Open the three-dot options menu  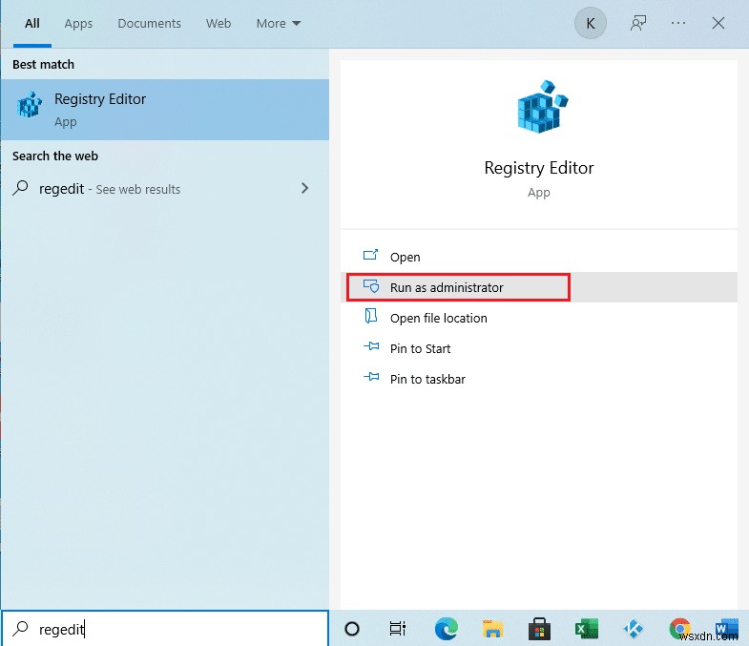pyautogui.click(x=677, y=24)
